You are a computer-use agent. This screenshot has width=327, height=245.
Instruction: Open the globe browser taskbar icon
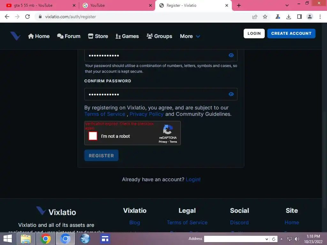point(85,239)
